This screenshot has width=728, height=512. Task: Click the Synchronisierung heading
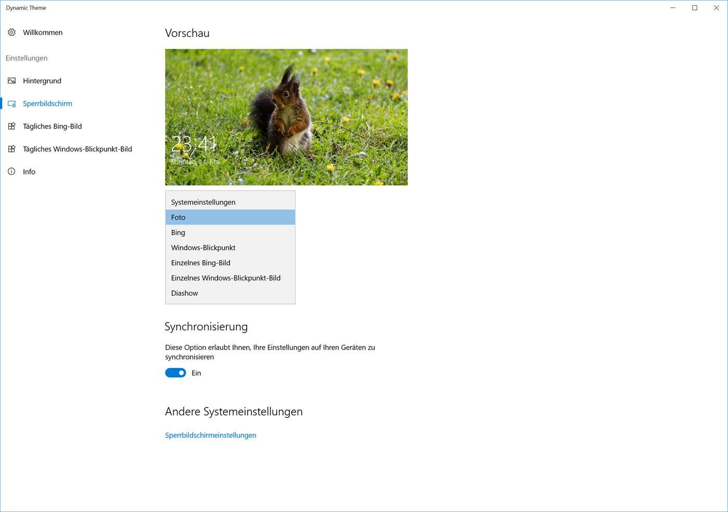tap(206, 327)
